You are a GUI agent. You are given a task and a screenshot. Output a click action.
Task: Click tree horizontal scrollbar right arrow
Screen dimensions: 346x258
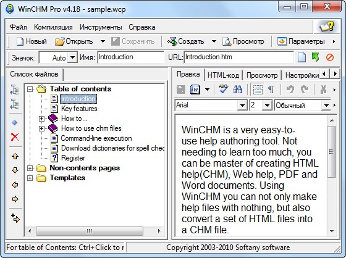click(x=159, y=231)
